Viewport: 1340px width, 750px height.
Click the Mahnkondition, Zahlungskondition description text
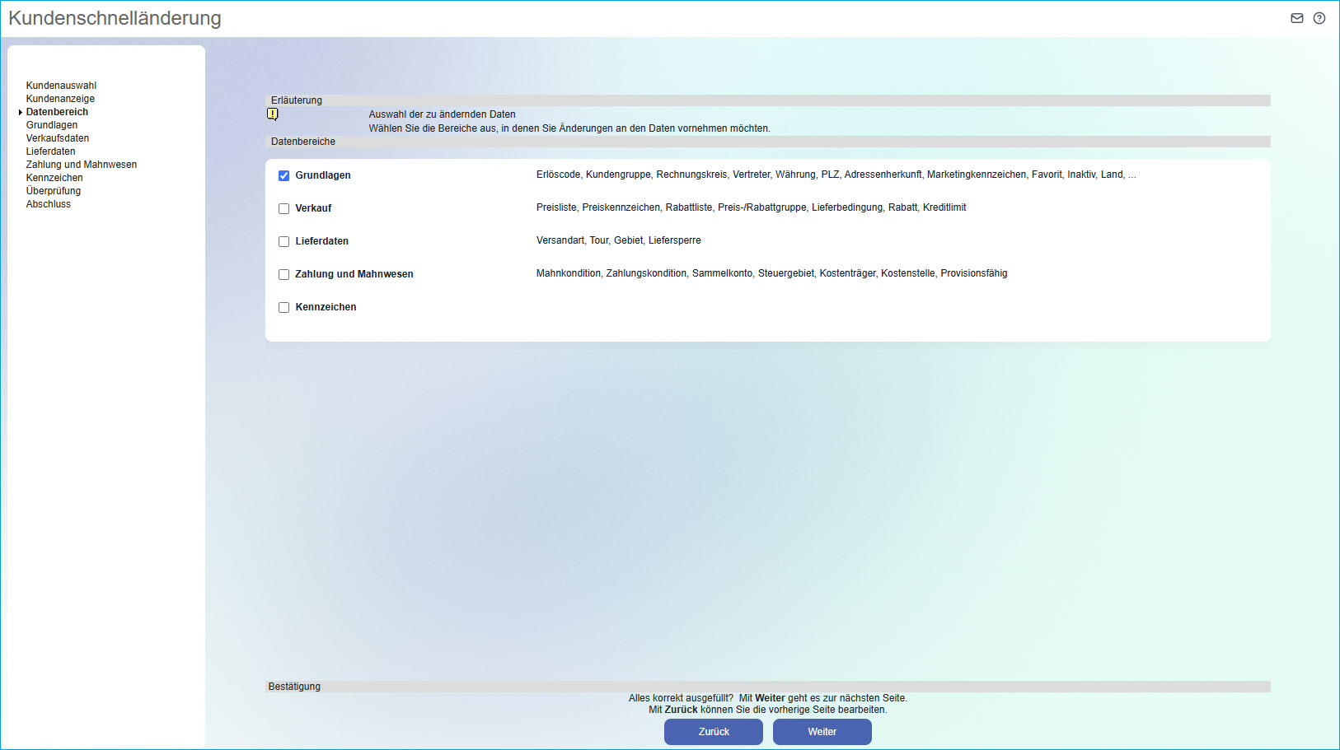coord(772,273)
